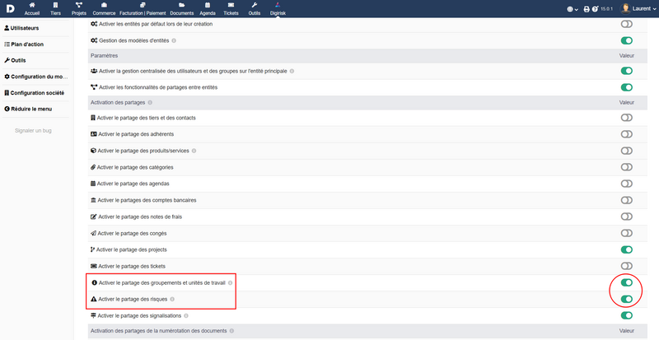Click the Dolibarr D logo
The width and height of the screenshot is (659, 340).
(10, 8)
